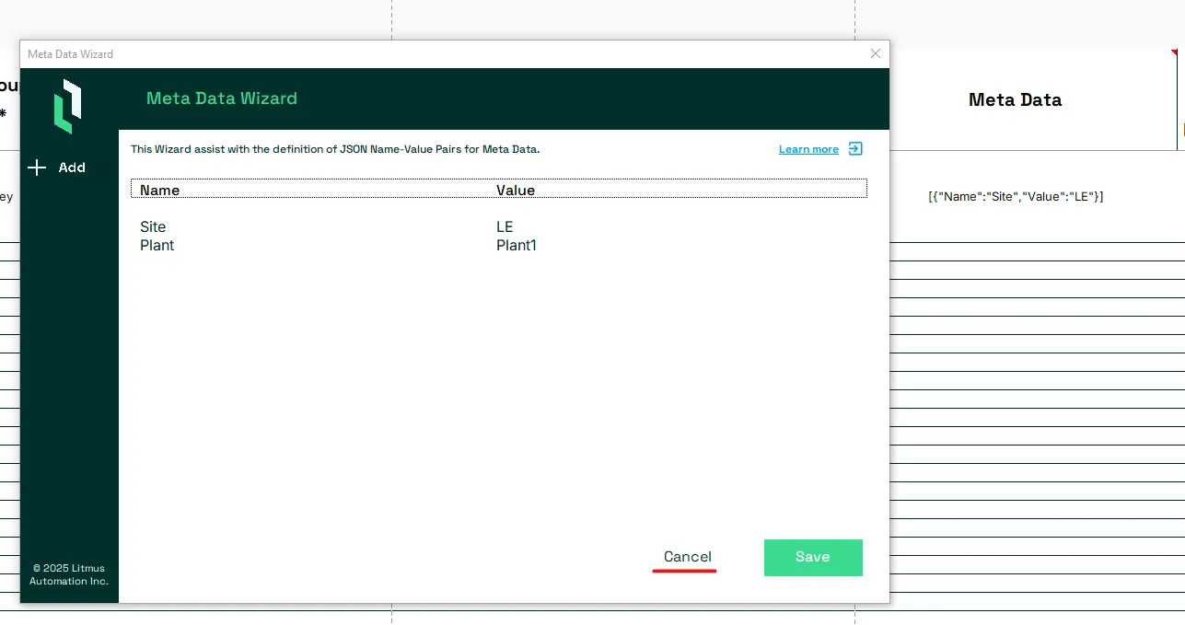Click the Add label in the sidebar
Viewport: 1185px width, 625px height.
pos(72,168)
